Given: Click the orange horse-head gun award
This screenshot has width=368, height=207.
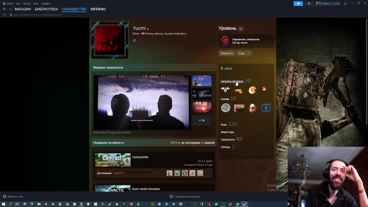Looking at the screenshot, I should 239,91.
